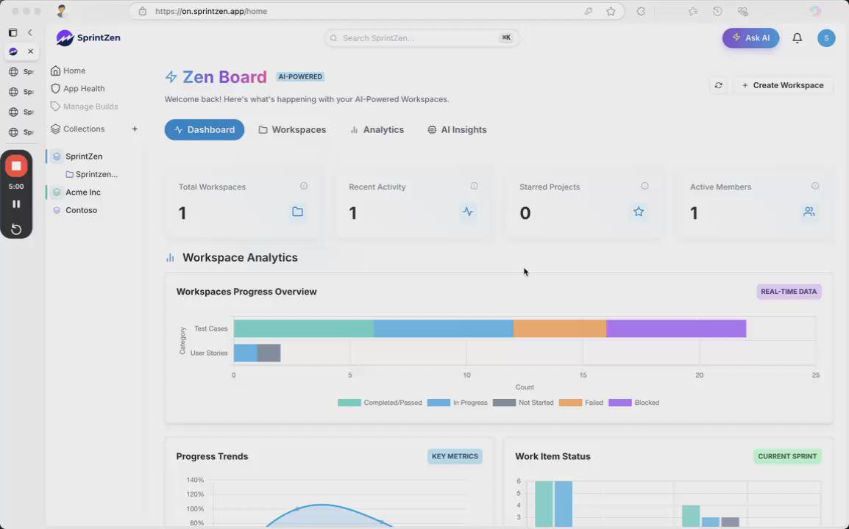Open the browser essentials heart icon
Screen dimensions: 849x529
click(x=742, y=11)
